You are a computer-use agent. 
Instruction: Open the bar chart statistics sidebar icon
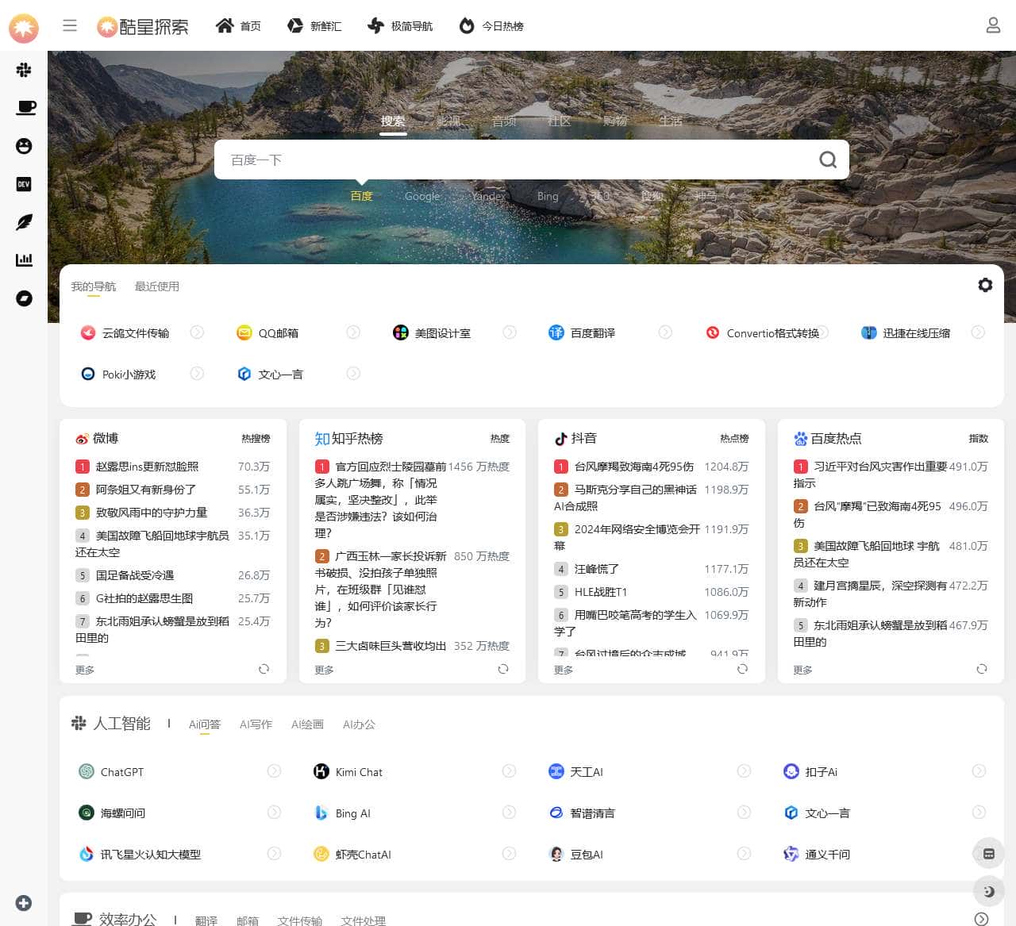(x=24, y=260)
